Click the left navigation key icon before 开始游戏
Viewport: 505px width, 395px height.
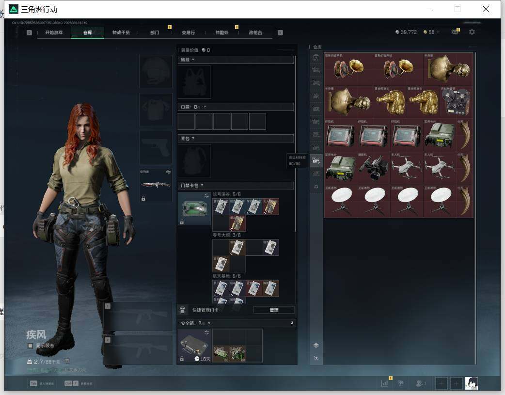point(29,32)
